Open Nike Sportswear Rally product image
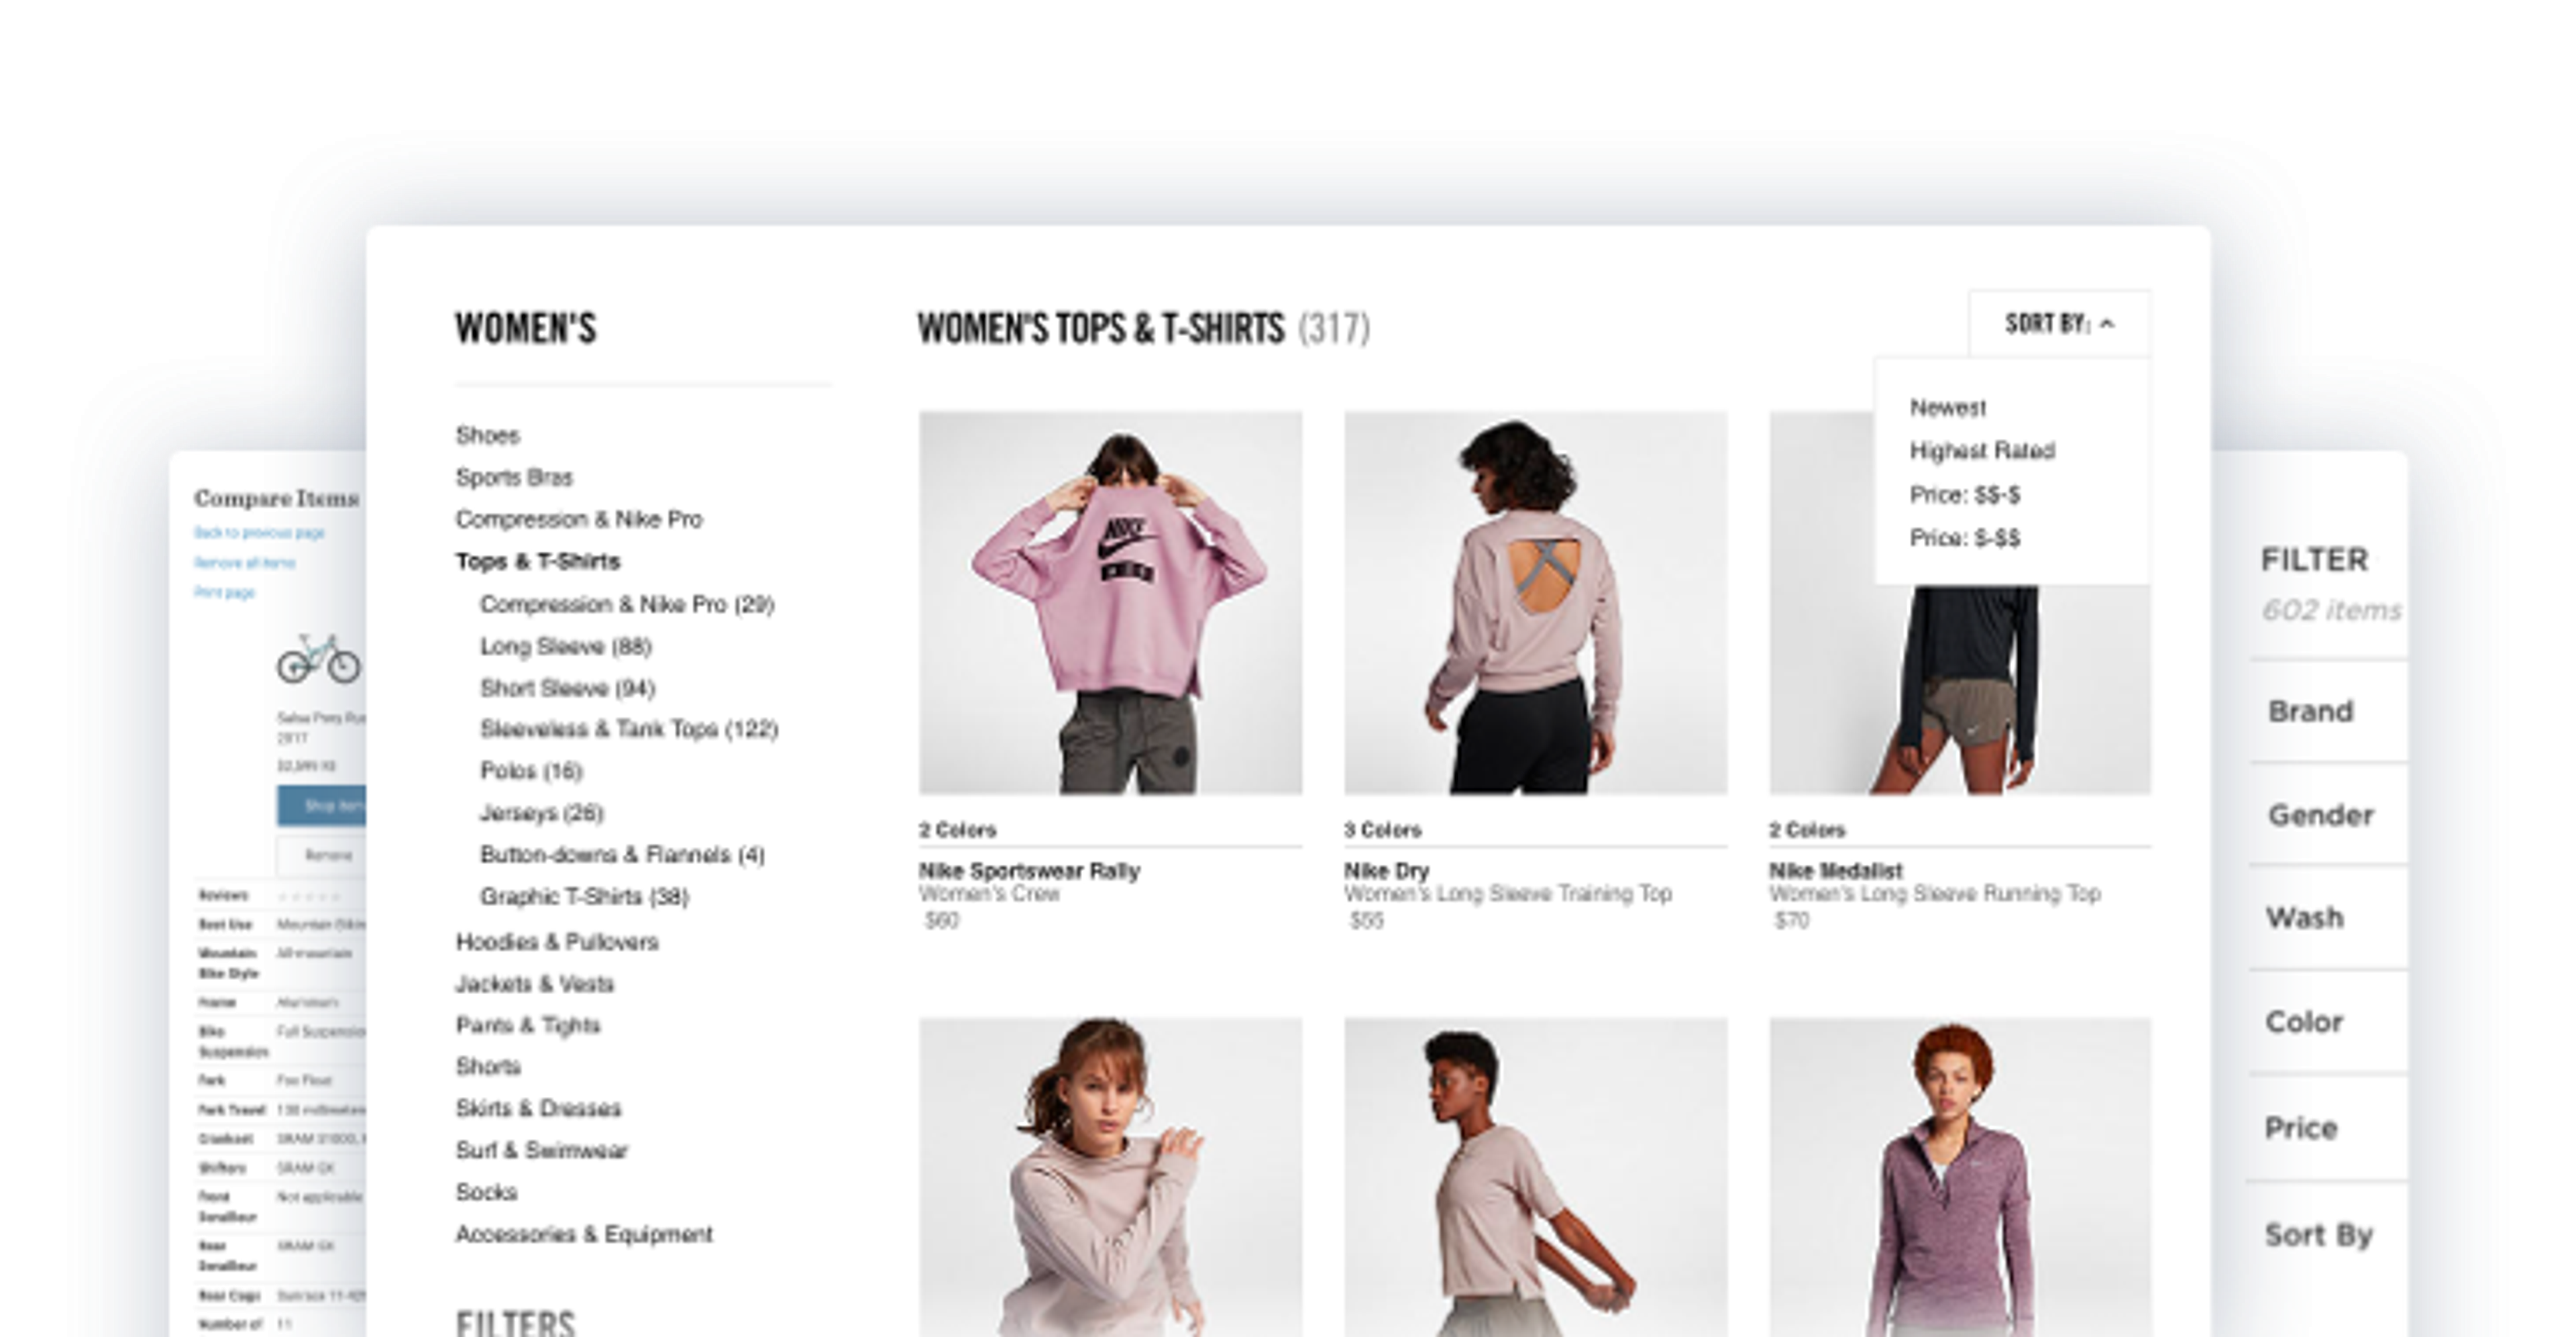2576x1337 pixels. (1111, 603)
